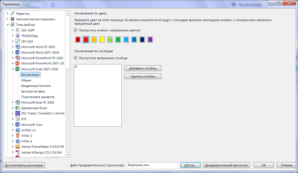298x173 pixels.
Task: Click the Adobe FrameMaker file icon
Action: (x=18, y=147)
